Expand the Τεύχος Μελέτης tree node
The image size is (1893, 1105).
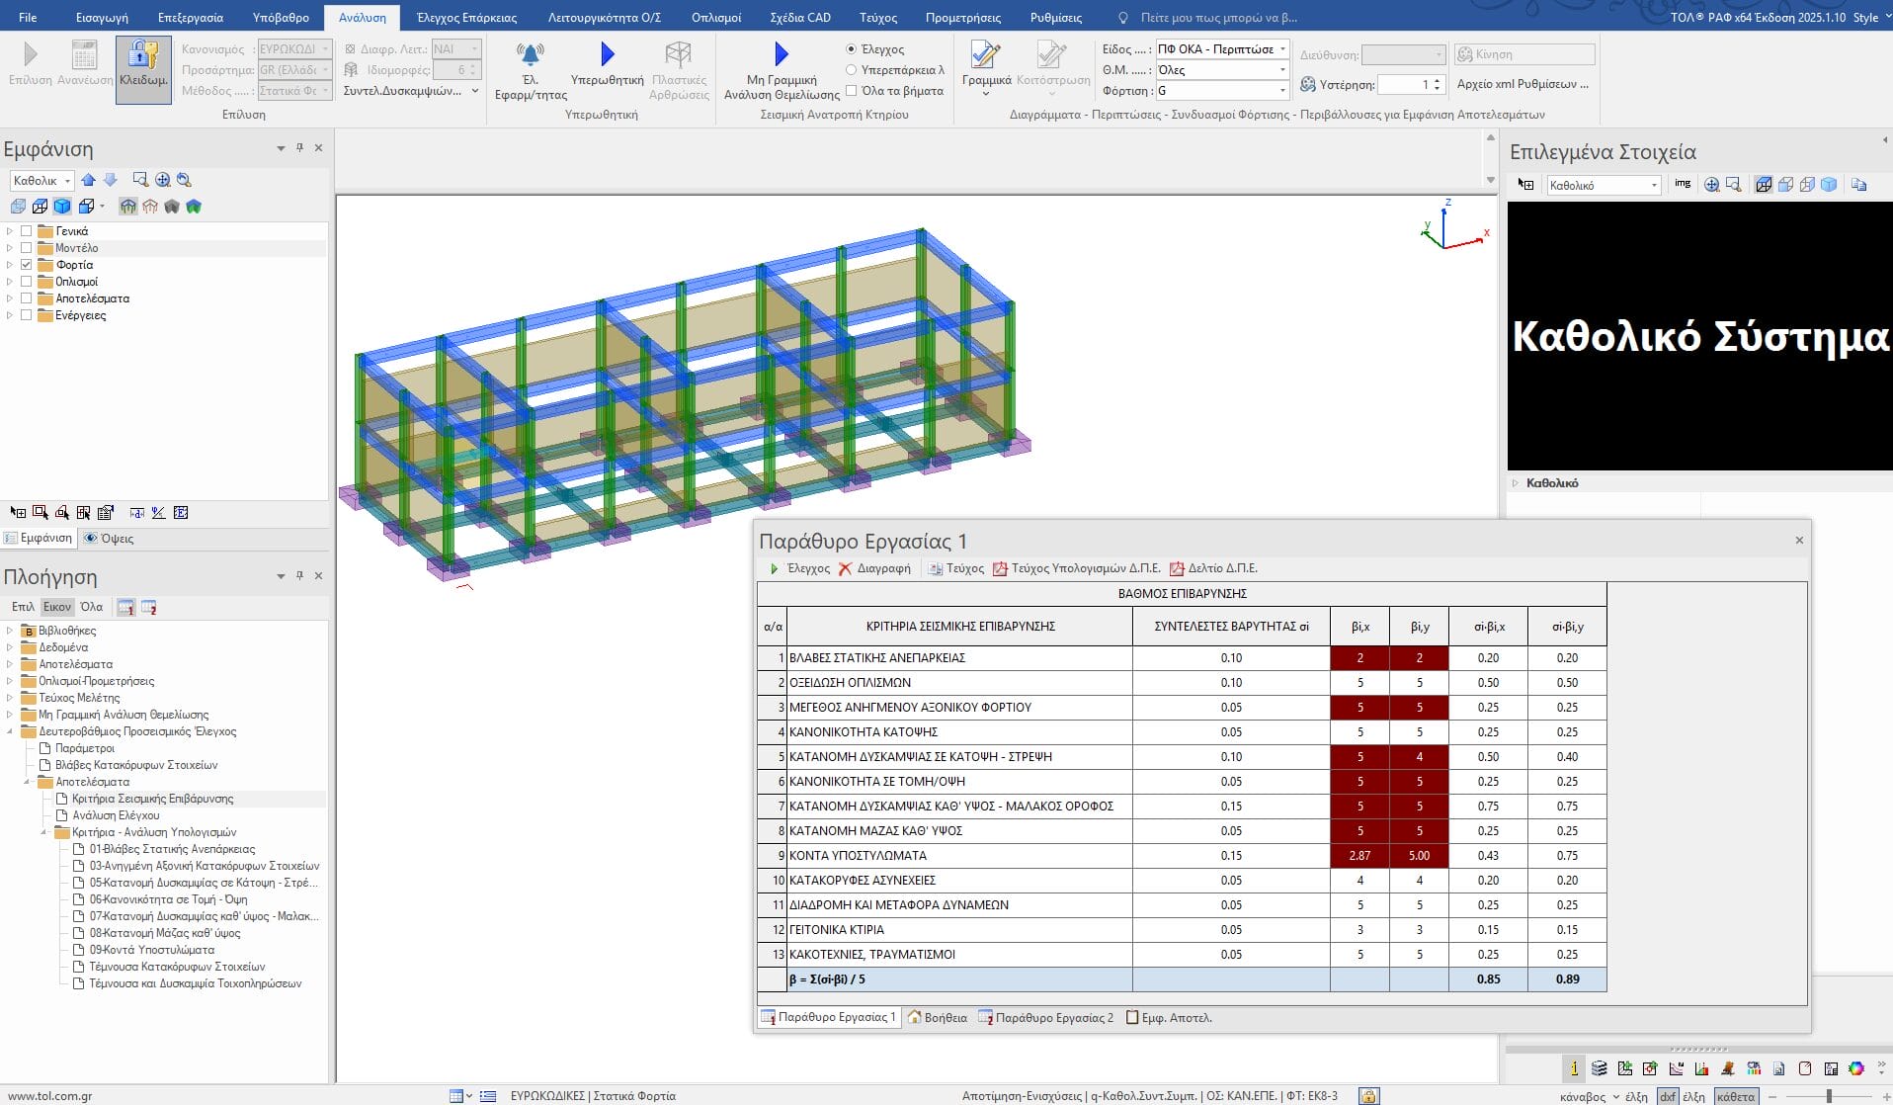click(10, 698)
